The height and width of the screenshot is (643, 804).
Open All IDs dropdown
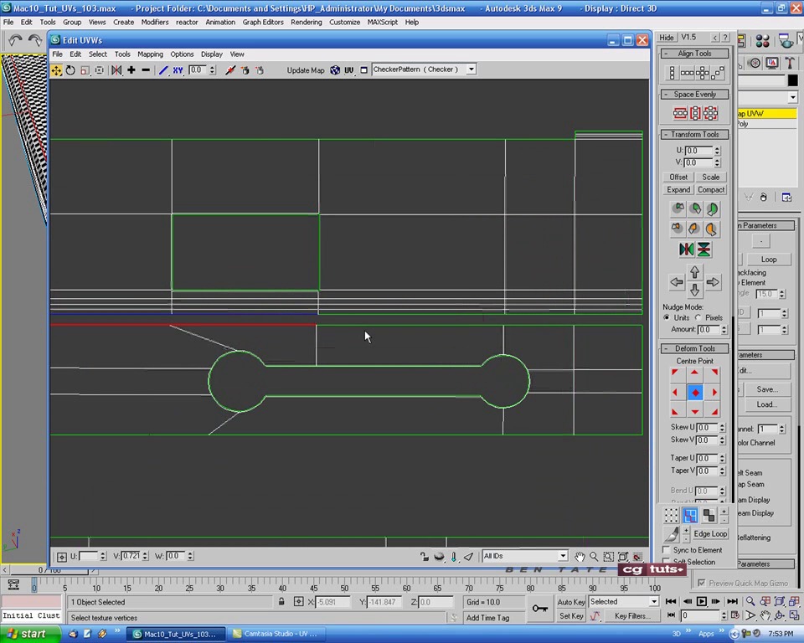coord(563,556)
